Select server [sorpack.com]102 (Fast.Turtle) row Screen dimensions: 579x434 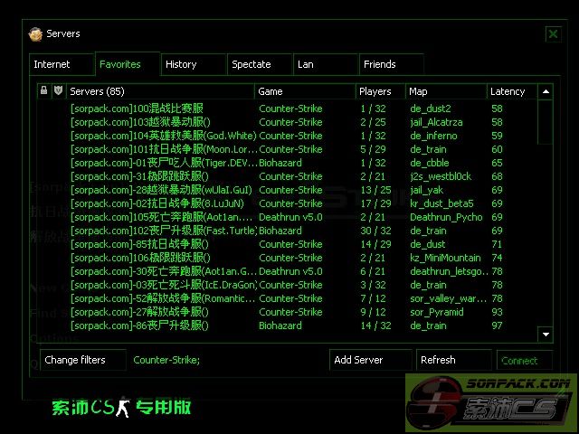coord(287,231)
